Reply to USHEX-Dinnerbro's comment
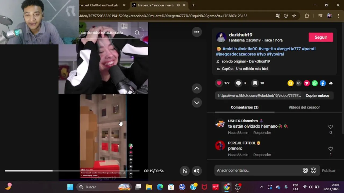The height and width of the screenshot is (193, 344). (x=262, y=133)
